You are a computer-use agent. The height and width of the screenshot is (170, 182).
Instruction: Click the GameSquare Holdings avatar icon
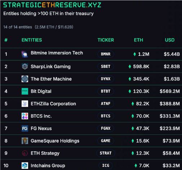point(25,141)
